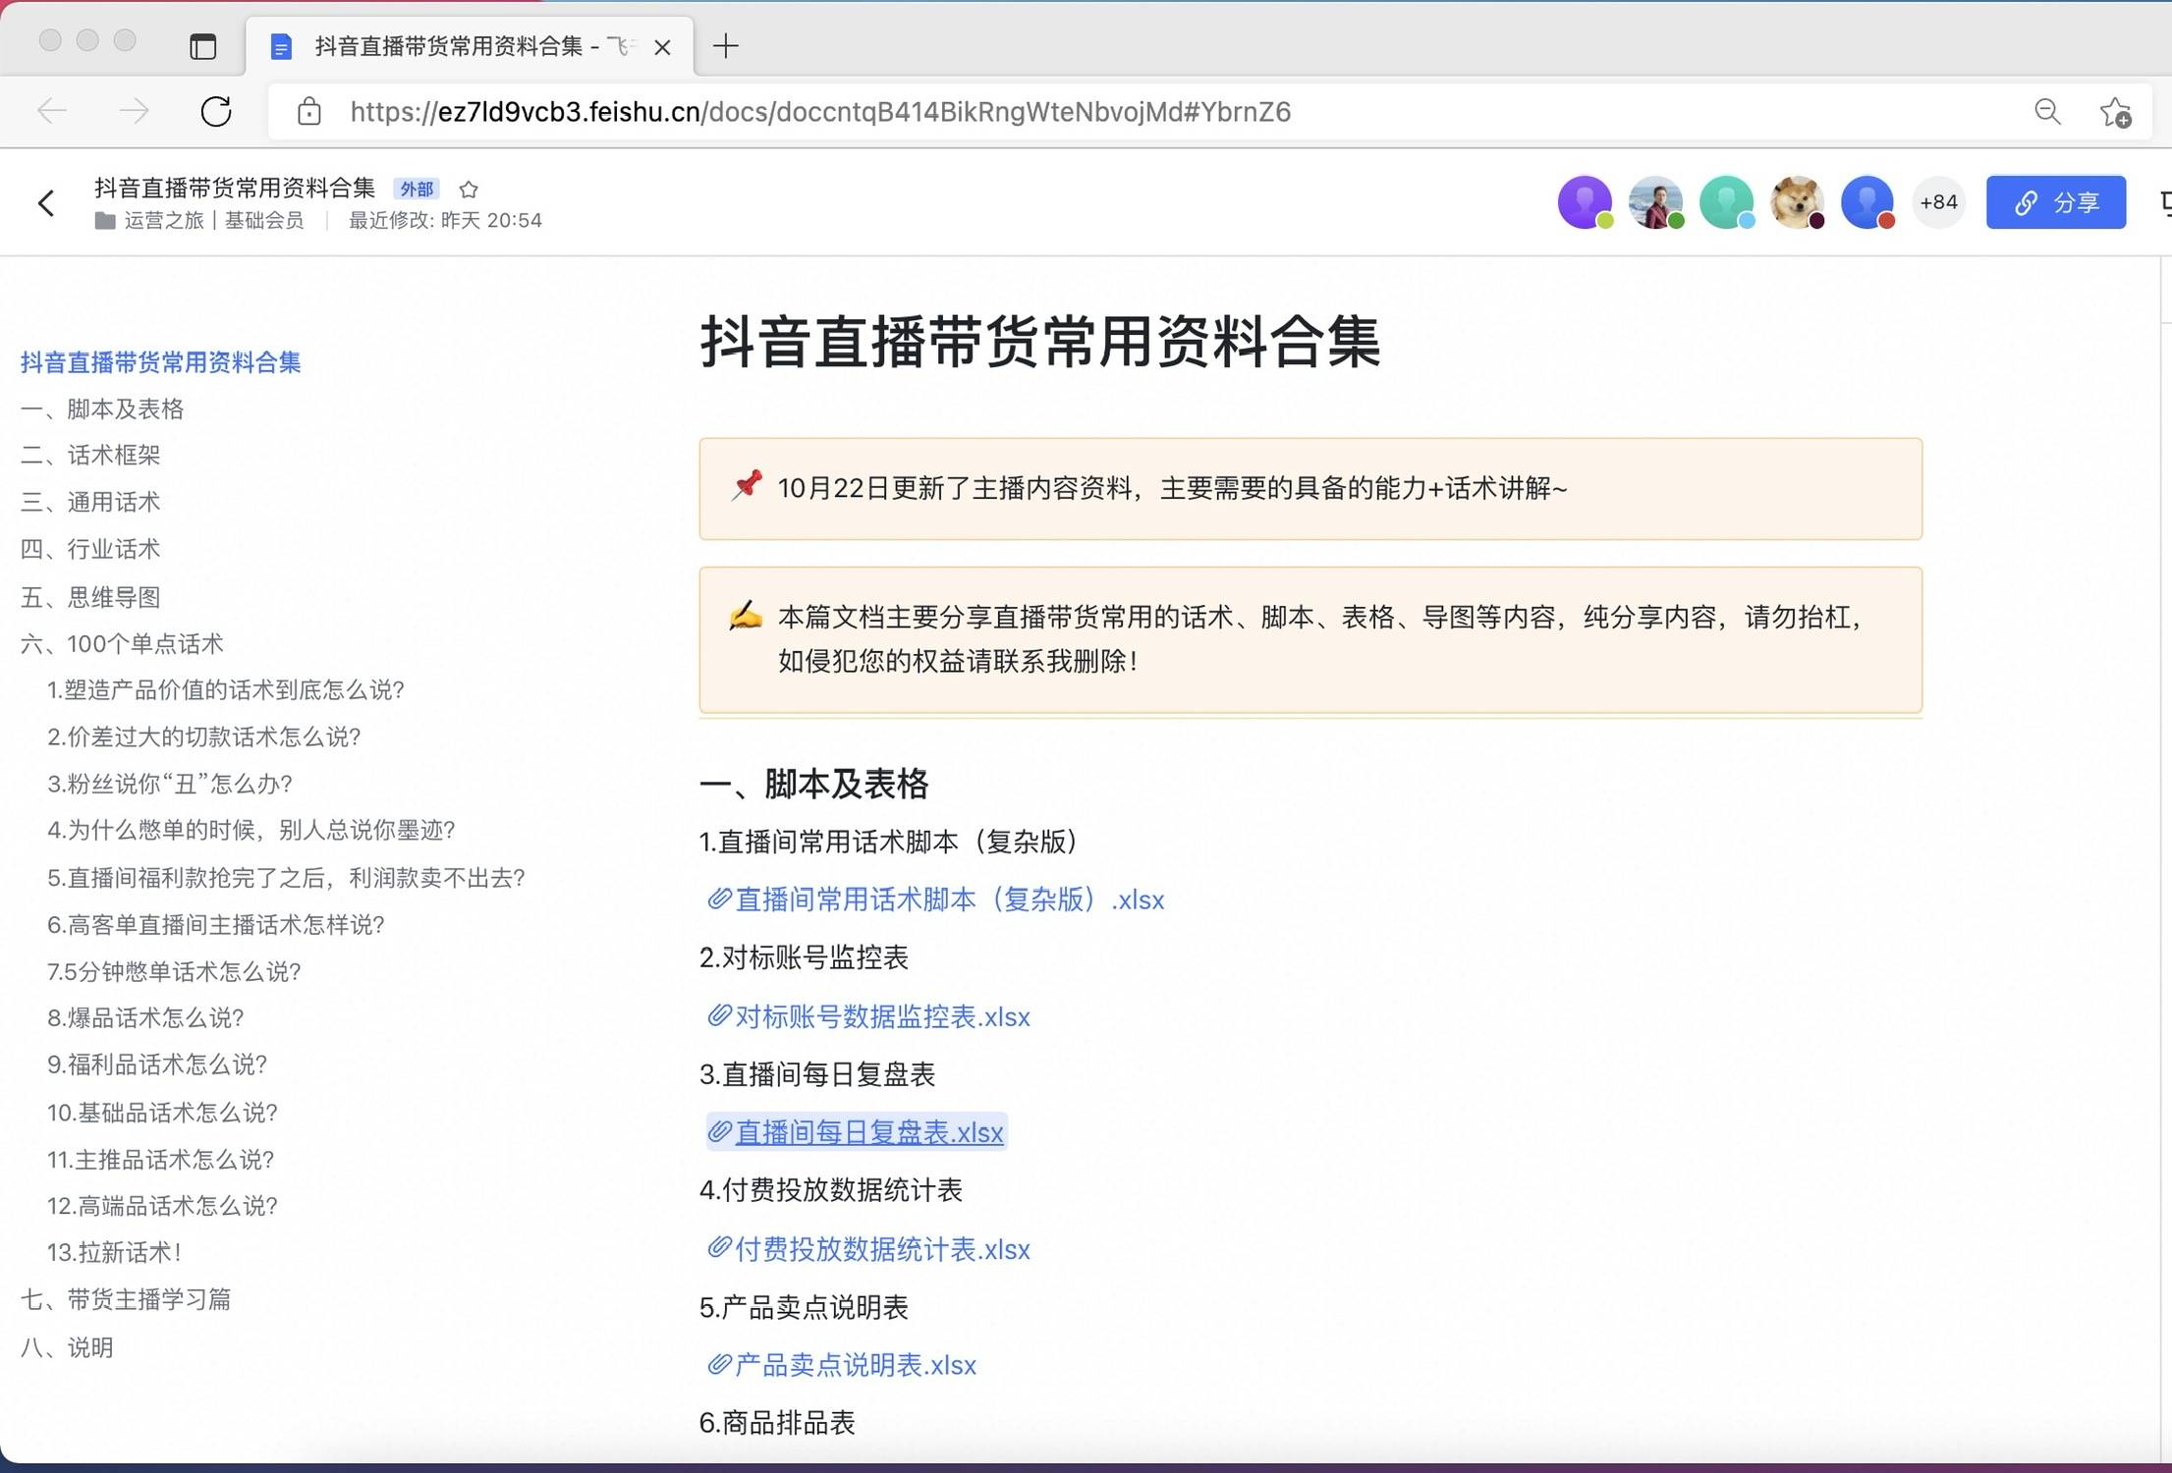Close the 抖音直播带货 browser tab
Screen dimensions: 2172x1473
click(x=662, y=46)
